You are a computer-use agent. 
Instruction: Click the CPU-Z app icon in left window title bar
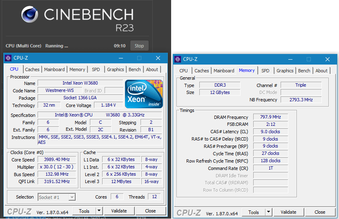8,58
